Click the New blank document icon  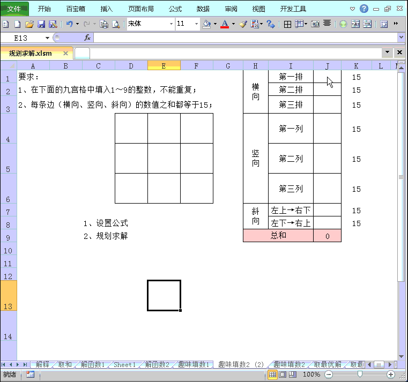17,24
